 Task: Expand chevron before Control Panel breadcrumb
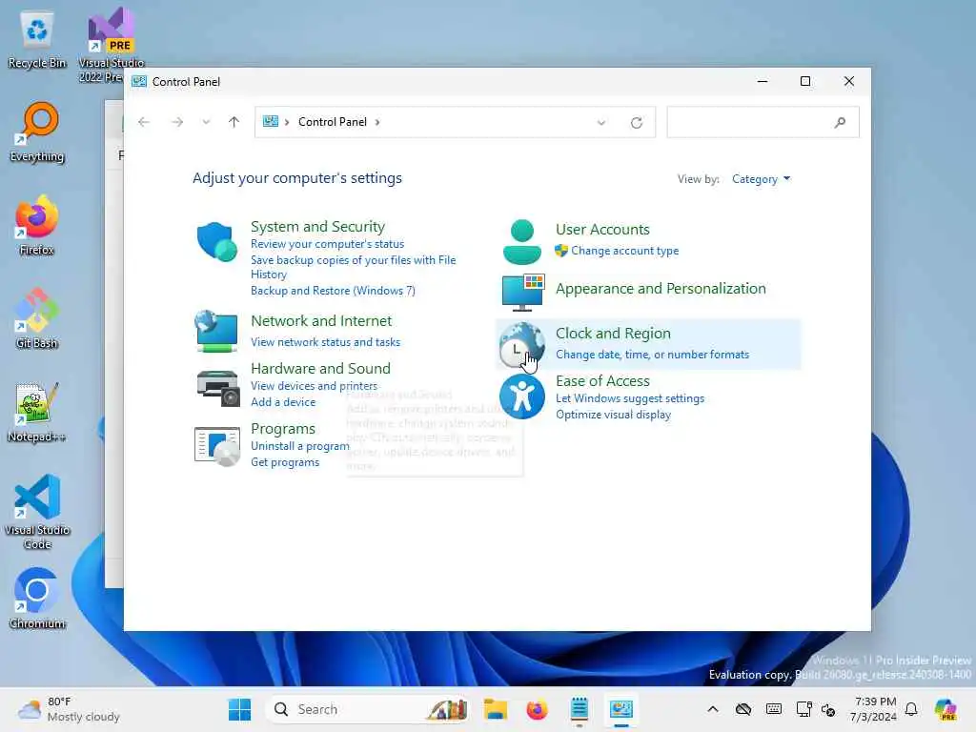(287, 122)
